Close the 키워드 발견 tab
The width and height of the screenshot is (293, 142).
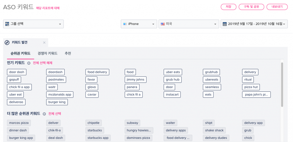44,43
